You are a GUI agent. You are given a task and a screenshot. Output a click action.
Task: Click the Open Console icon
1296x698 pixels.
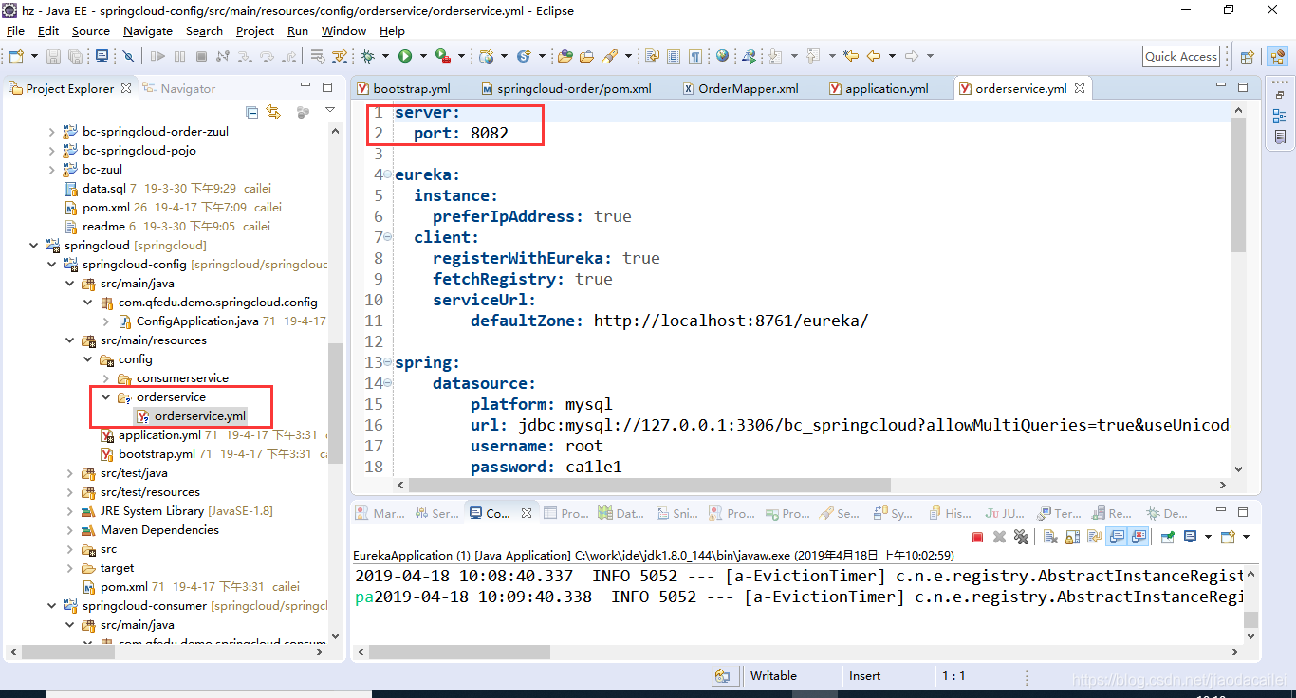click(1228, 537)
